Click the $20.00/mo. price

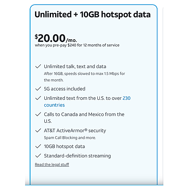[56, 38]
